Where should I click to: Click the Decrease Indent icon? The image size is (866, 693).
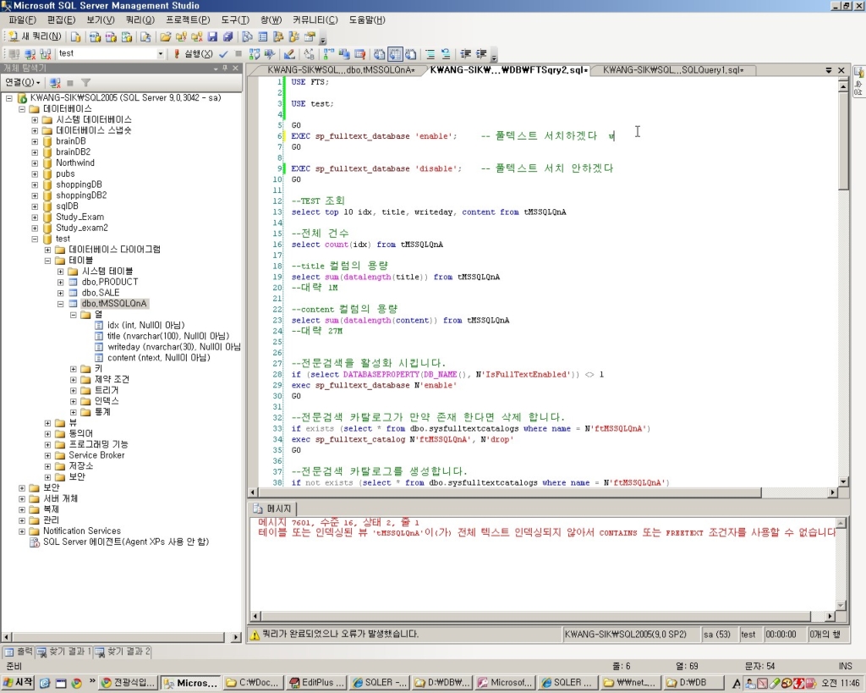(x=466, y=53)
